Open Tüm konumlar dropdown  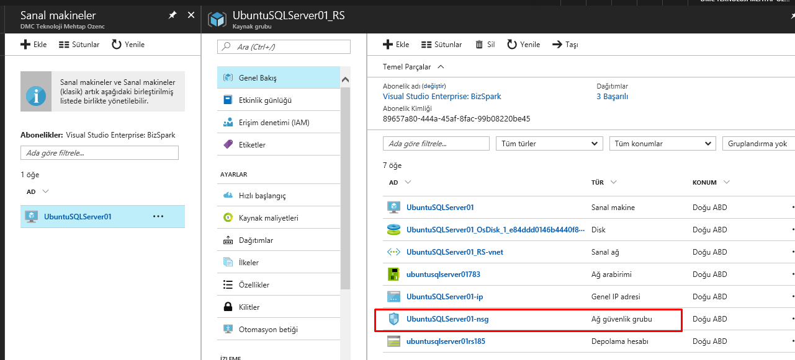pyautogui.click(x=663, y=144)
